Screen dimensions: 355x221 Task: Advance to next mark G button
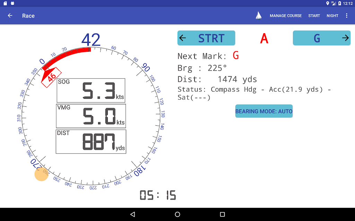(321, 38)
